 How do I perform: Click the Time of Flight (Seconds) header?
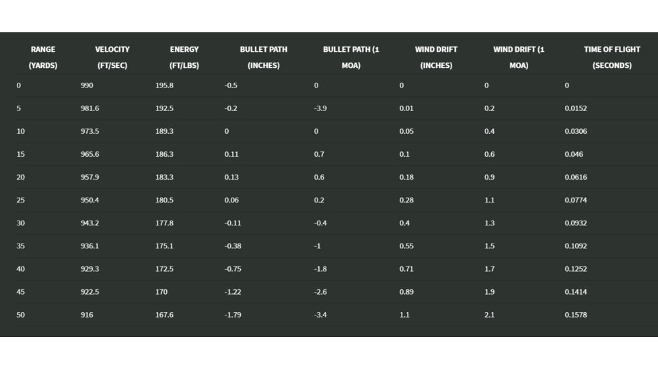pos(612,57)
